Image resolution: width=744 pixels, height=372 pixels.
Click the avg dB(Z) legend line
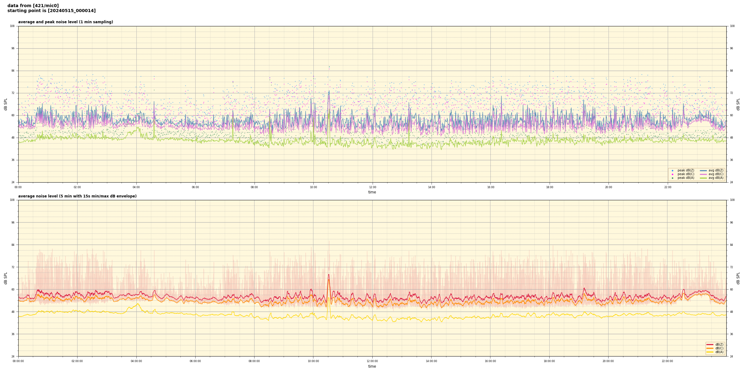703,170
